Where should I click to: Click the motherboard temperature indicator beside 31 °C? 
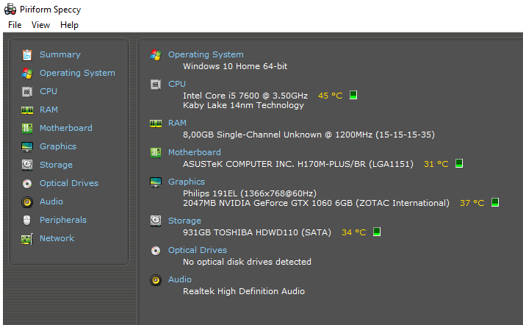pos(459,164)
